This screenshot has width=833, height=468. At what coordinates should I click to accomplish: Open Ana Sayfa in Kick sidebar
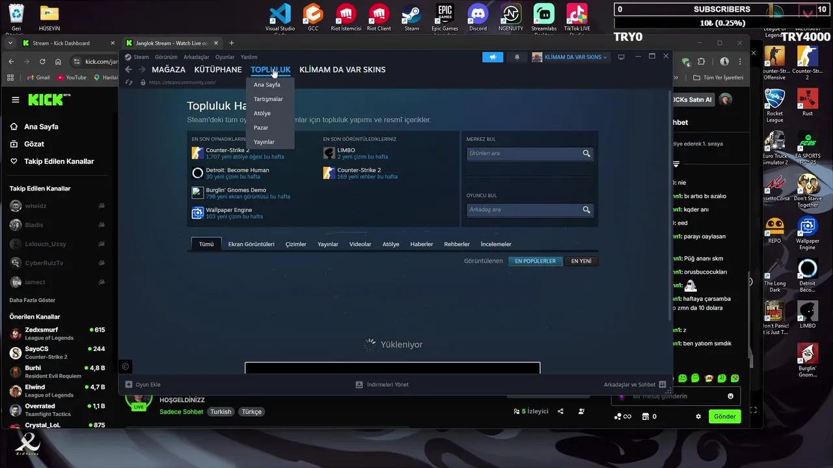pyautogui.click(x=42, y=127)
